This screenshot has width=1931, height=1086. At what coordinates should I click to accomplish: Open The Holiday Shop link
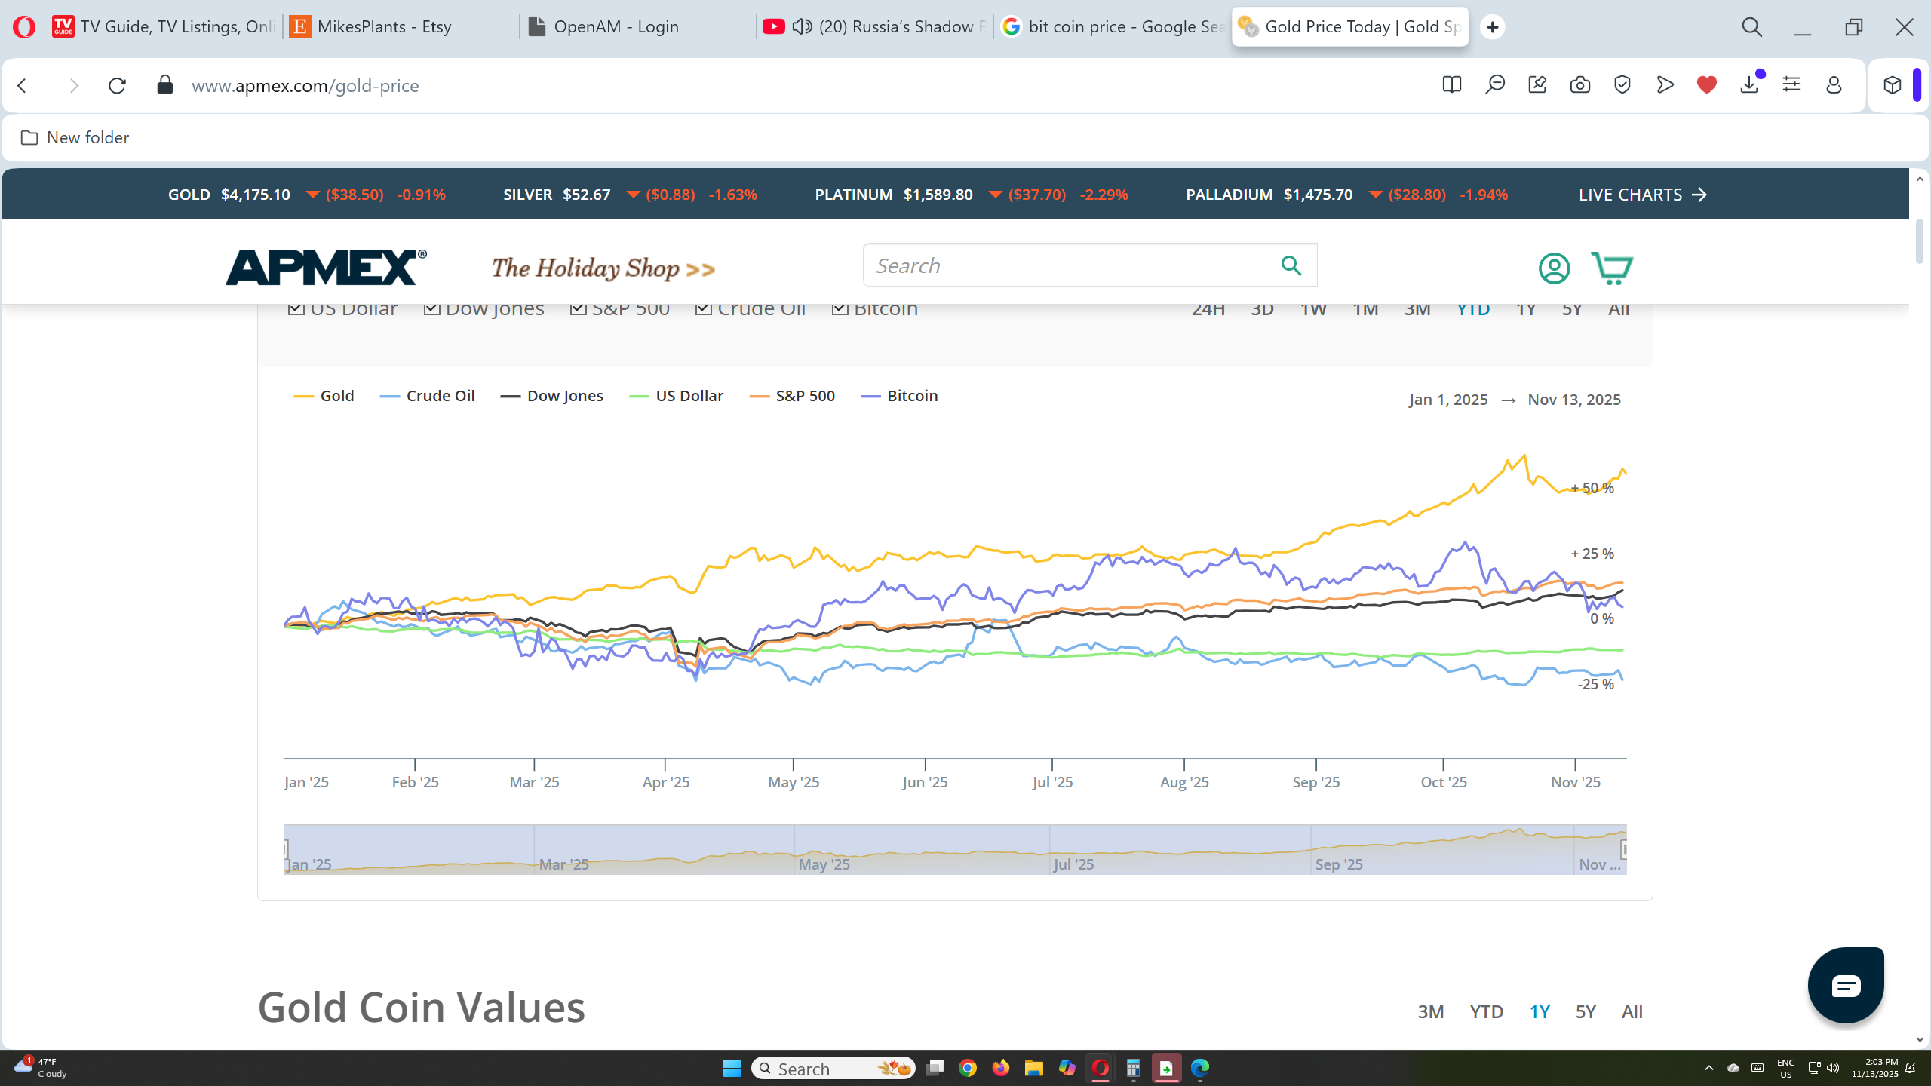603,268
